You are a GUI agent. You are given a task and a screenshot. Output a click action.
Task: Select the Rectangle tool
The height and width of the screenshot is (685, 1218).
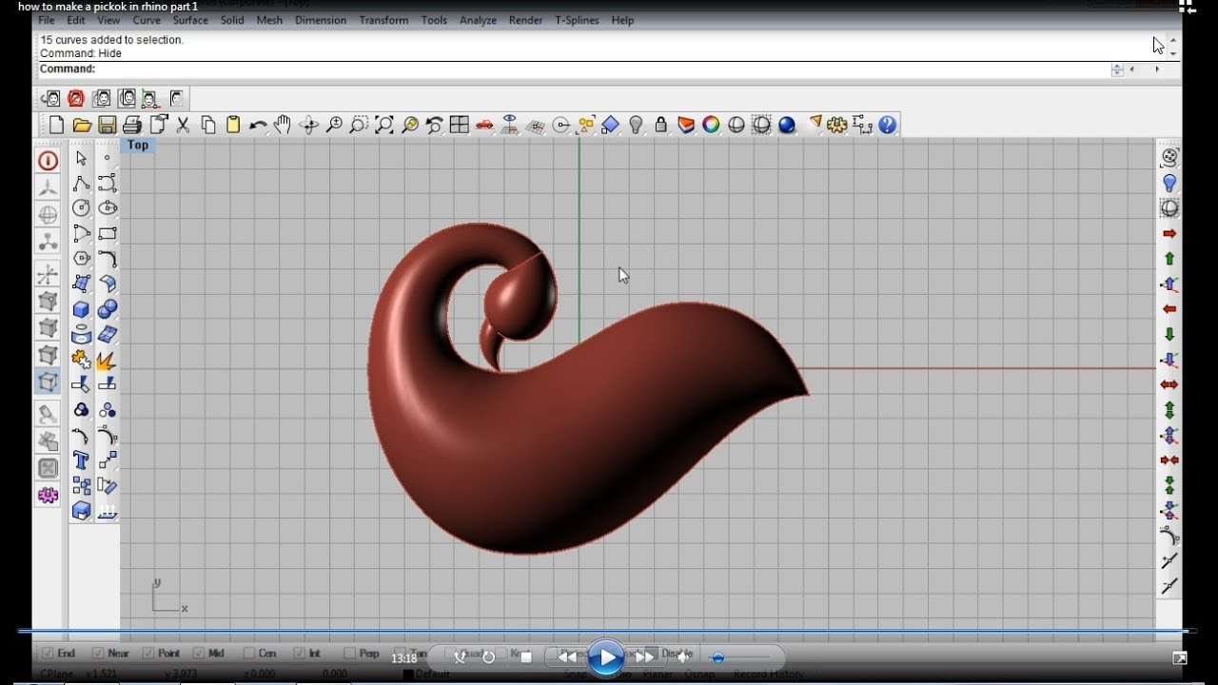tap(108, 233)
